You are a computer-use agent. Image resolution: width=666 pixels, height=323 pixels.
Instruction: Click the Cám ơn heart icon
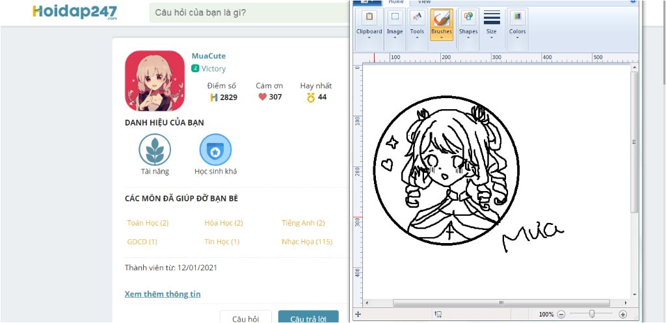point(263,97)
